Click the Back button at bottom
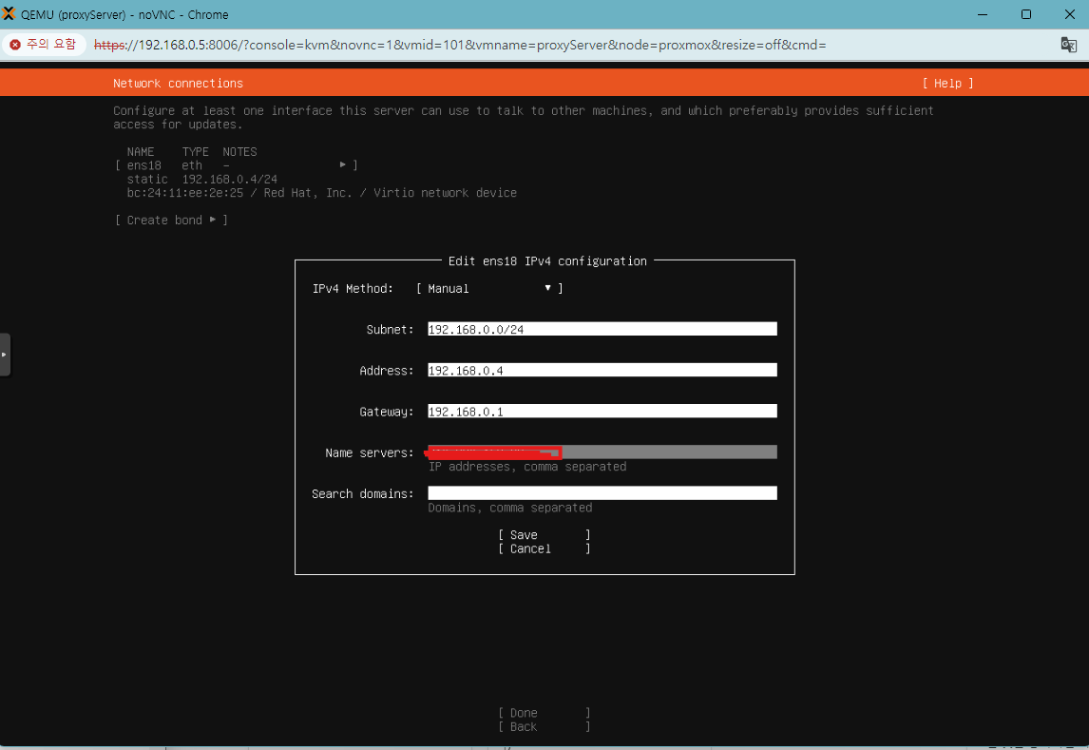This screenshot has height=750, width=1089. [x=544, y=726]
